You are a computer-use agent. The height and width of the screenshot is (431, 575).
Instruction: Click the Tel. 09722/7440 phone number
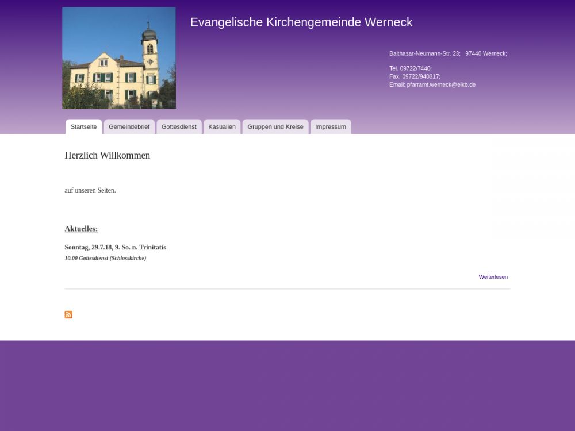[410, 68]
